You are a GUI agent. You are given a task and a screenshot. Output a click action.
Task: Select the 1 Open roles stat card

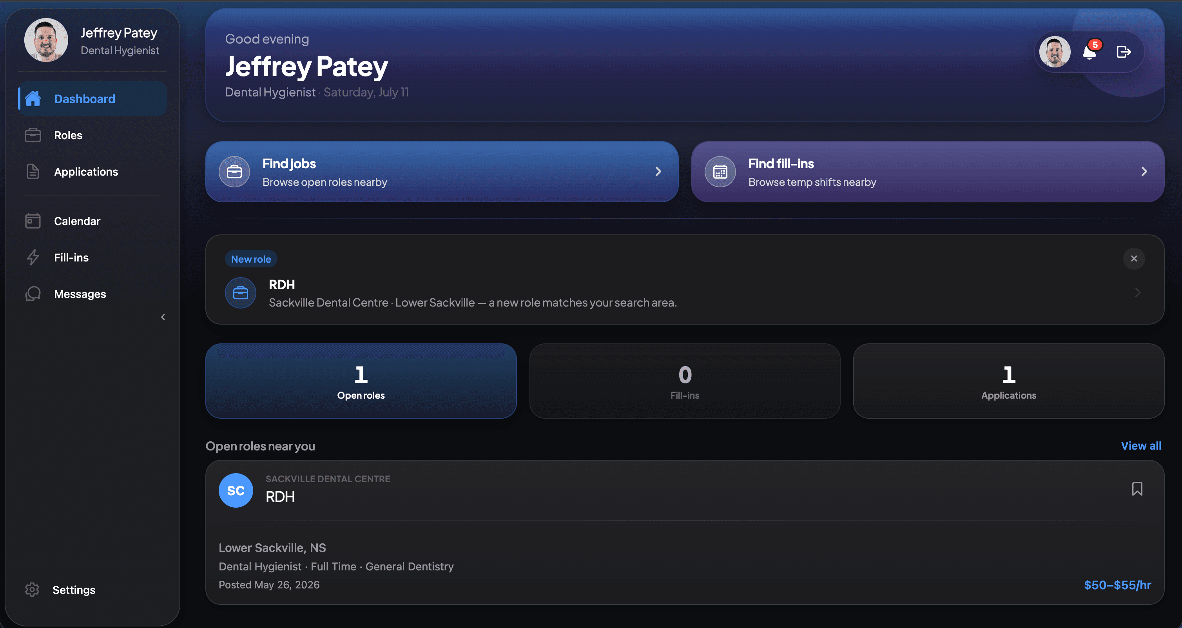(x=361, y=381)
